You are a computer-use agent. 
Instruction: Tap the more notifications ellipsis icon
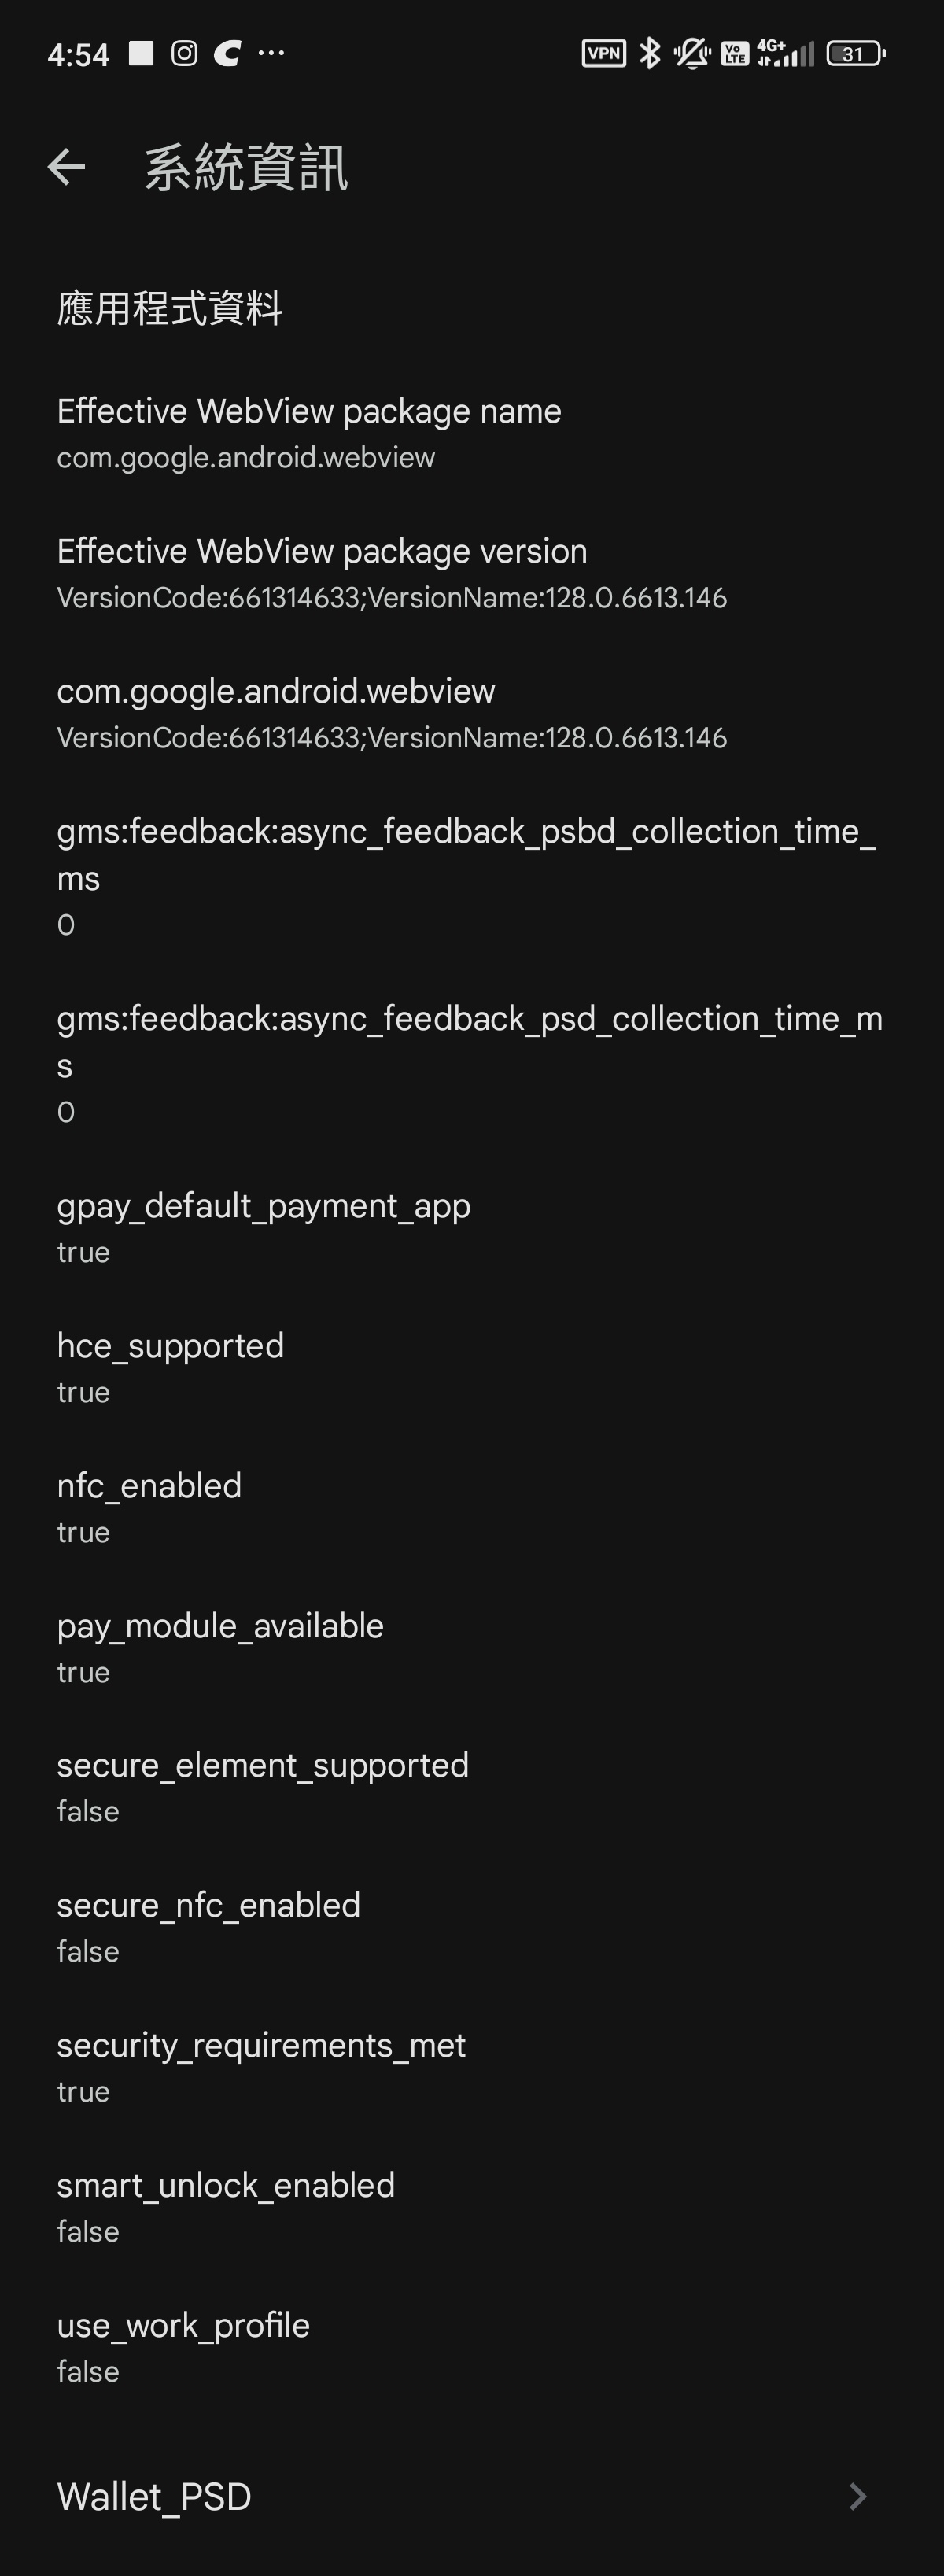tap(271, 53)
